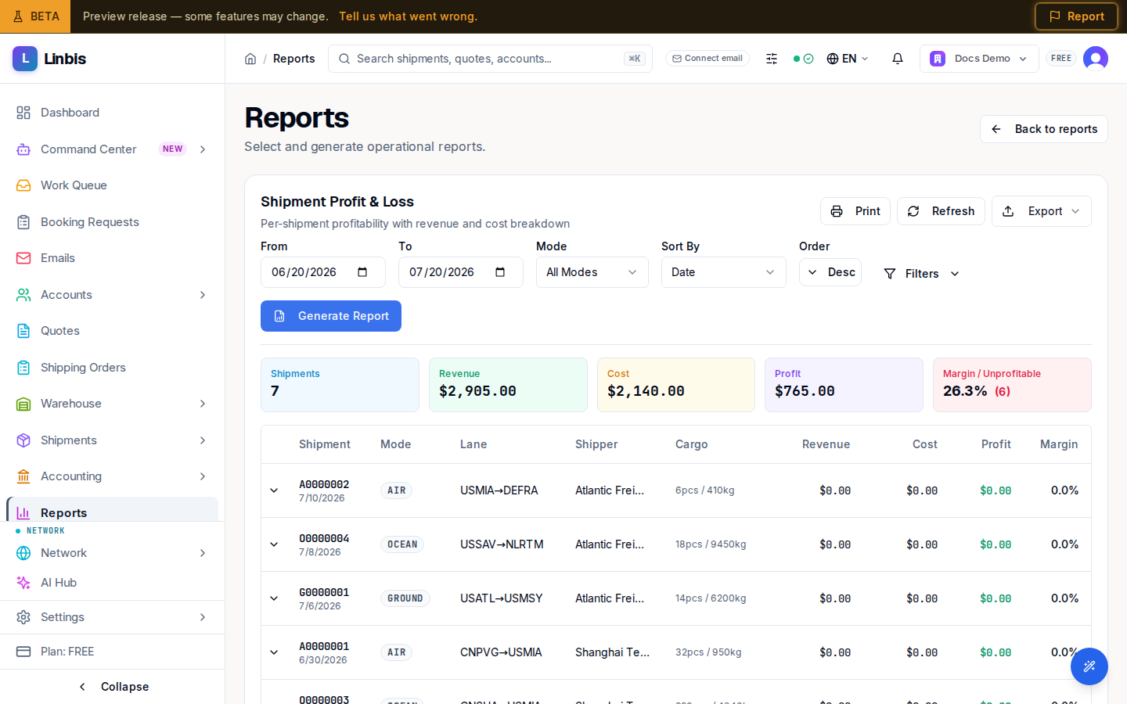Open the Mode dropdown
This screenshot has height=704, width=1127.
click(x=592, y=272)
